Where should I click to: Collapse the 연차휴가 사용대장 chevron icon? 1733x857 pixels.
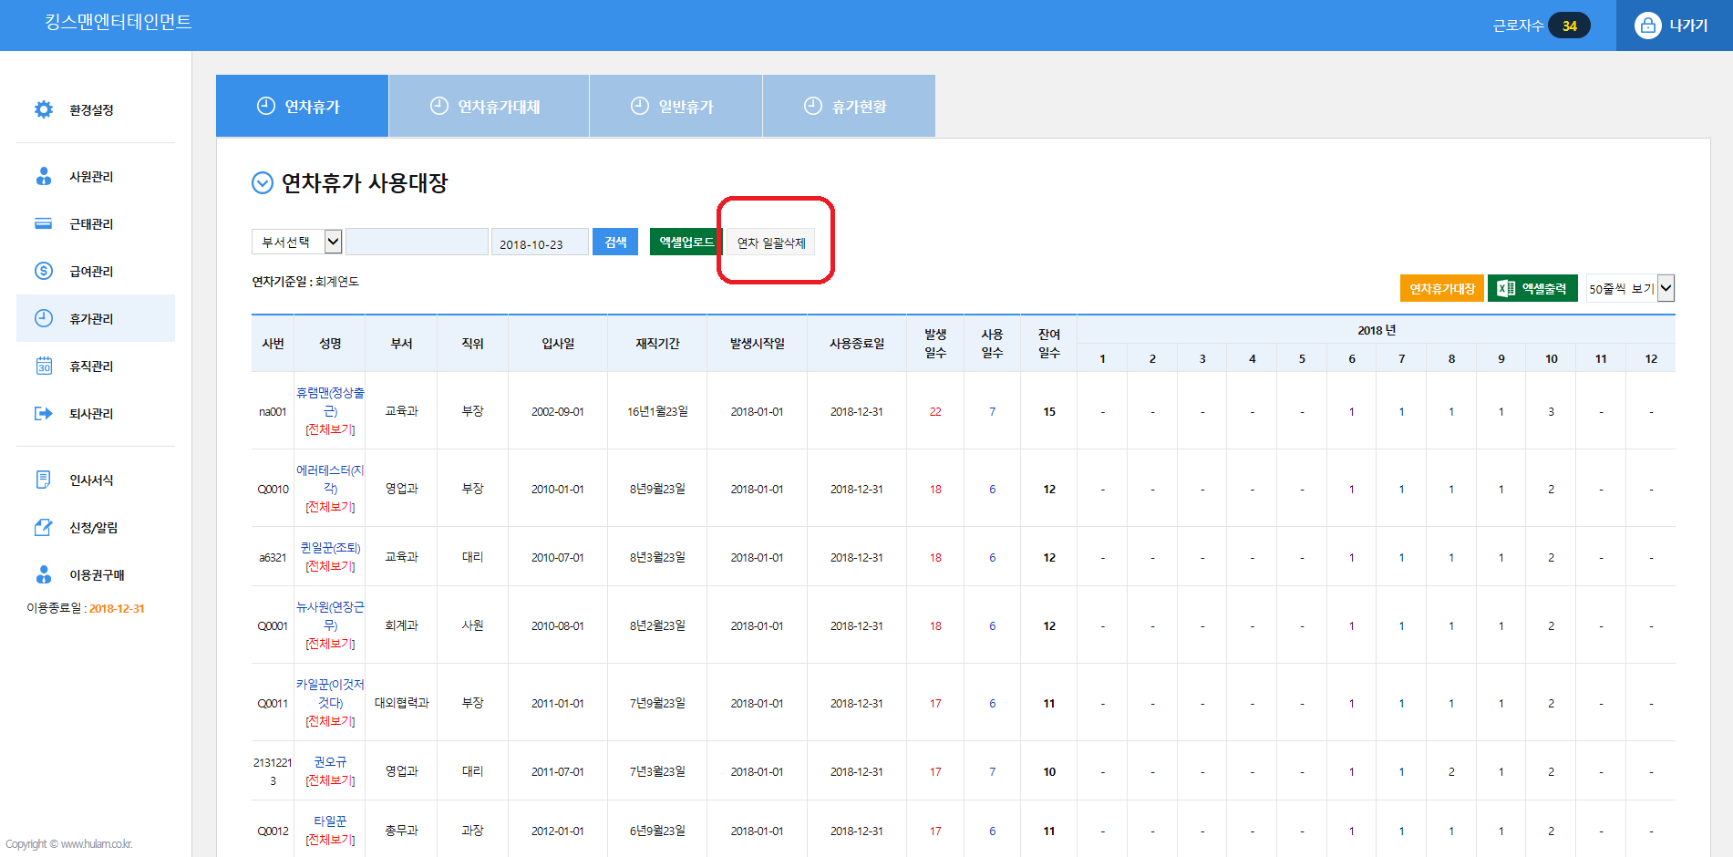(262, 183)
